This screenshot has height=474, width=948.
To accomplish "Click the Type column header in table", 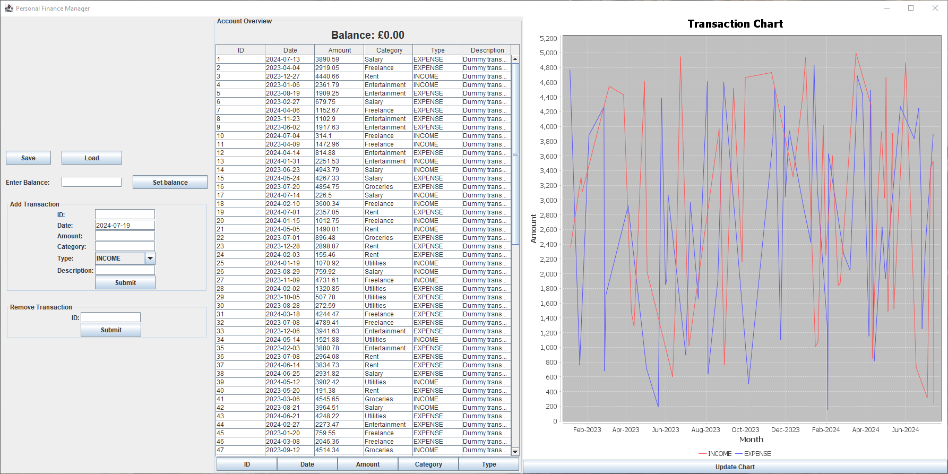I will point(437,50).
